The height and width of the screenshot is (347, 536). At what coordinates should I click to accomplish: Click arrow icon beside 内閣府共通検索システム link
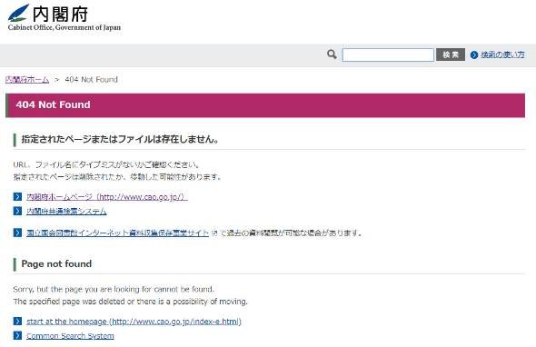pos(17,211)
